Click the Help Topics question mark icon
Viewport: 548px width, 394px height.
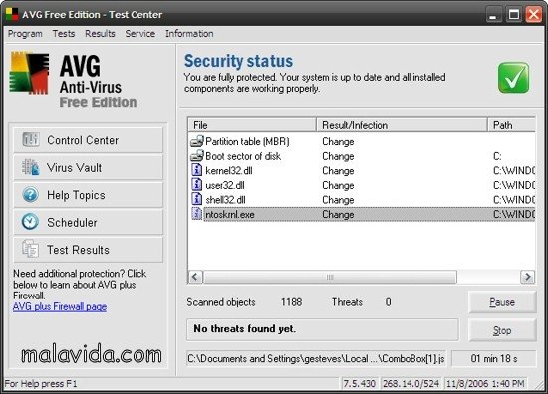pos(31,194)
